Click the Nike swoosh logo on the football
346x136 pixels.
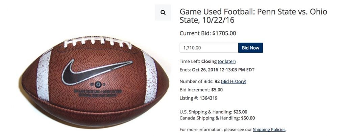click(x=97, y=72)
